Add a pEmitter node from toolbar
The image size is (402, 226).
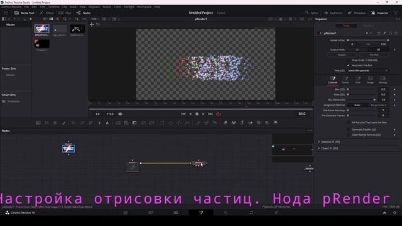pyautogui.click(x=198, y=123)
